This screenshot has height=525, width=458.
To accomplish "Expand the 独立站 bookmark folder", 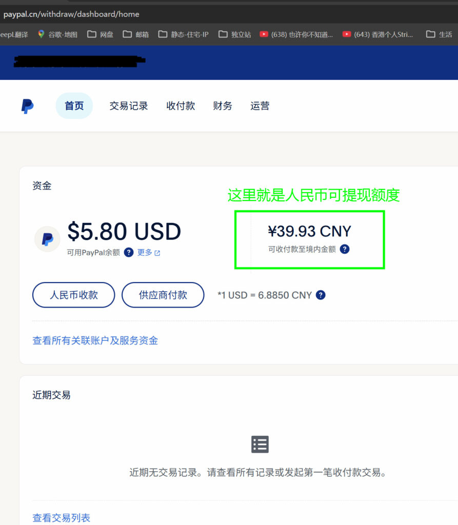I will pos(234,34).
